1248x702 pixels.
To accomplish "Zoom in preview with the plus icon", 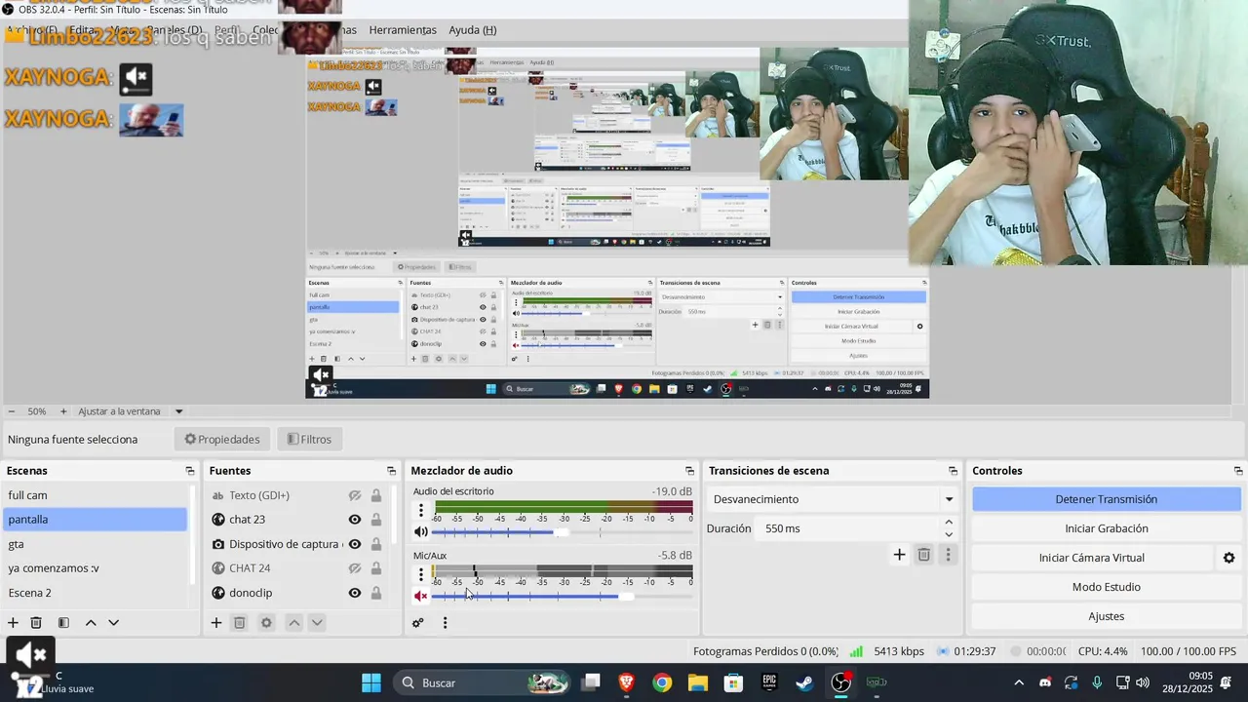I will tap(63, 411).
